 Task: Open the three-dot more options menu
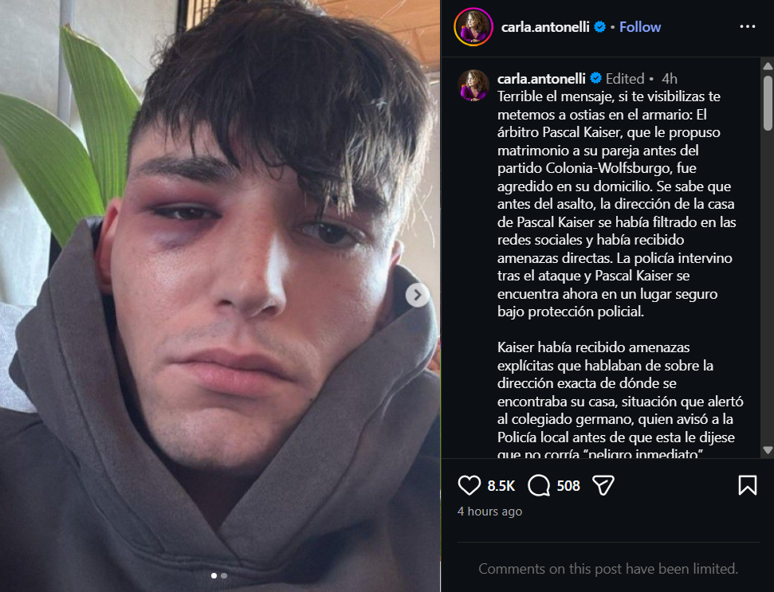click(x=748, y=26)
